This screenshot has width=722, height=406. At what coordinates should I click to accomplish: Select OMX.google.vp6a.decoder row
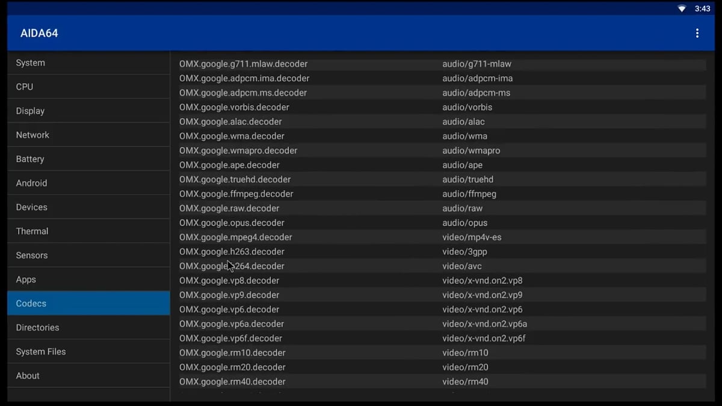point(442,324)
